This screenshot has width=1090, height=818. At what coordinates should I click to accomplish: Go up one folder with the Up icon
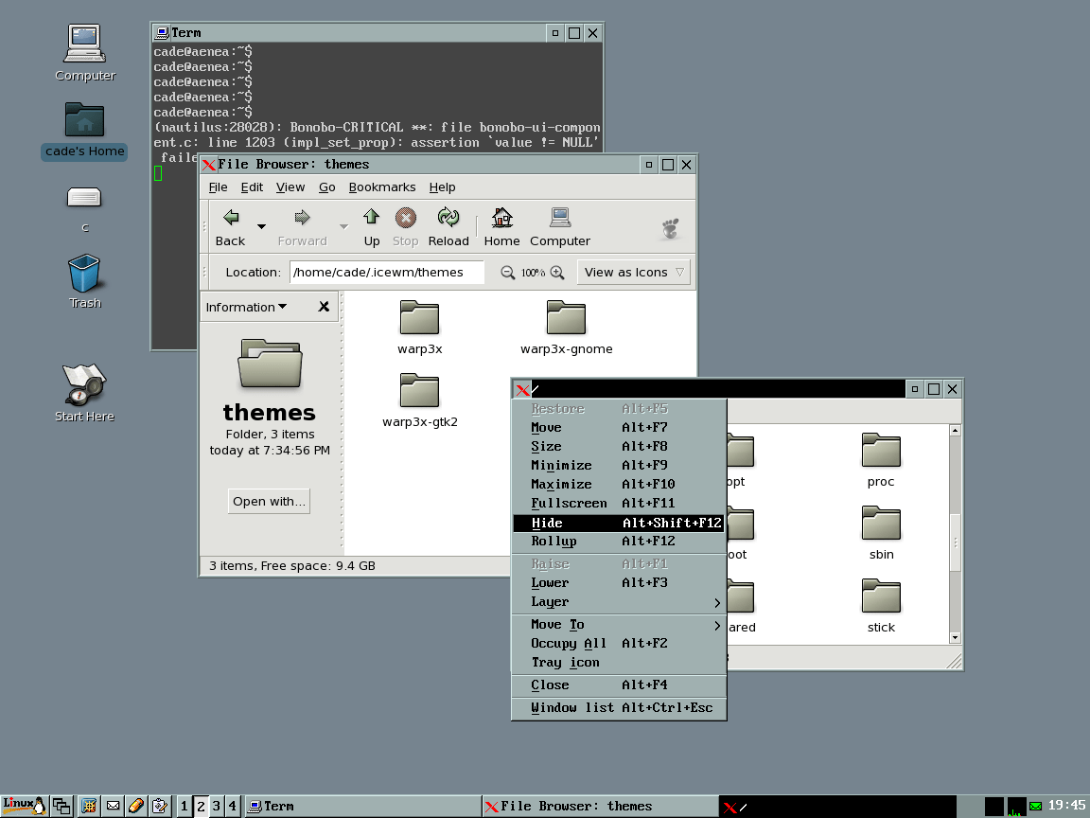371,218
